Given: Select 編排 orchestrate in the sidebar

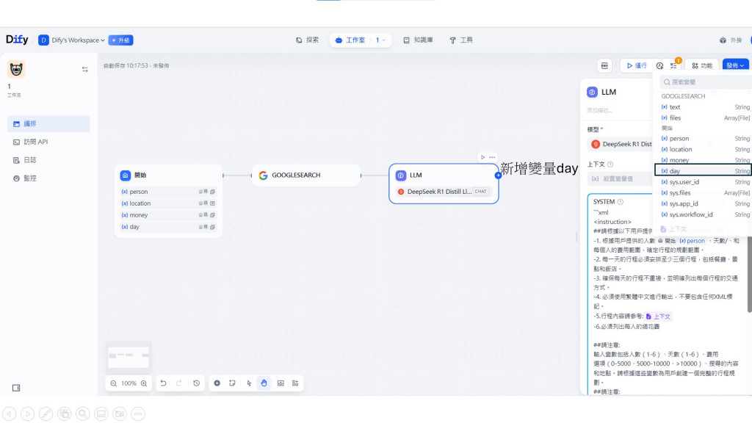Looking at the screenshot, I should [x=48, y=123].
